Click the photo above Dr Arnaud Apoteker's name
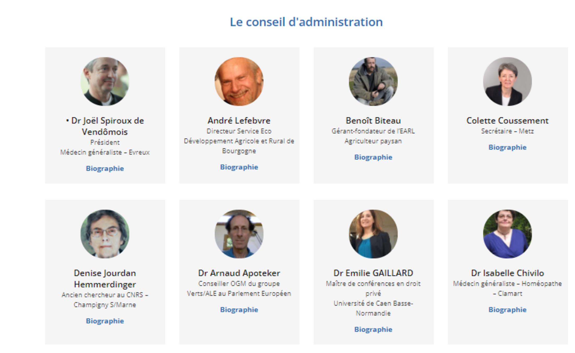 [239, 234]
